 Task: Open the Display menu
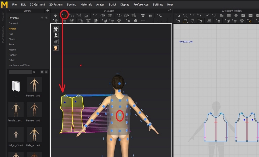click(x=125, y=5)
